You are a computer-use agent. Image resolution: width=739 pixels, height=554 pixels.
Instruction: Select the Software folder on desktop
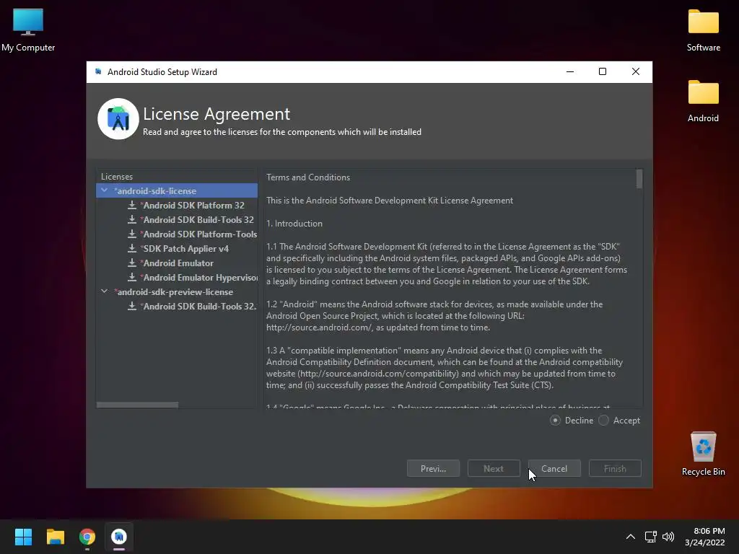pos(703,30)
